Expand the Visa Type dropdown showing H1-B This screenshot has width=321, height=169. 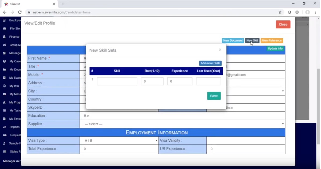[x=156, y=140]
